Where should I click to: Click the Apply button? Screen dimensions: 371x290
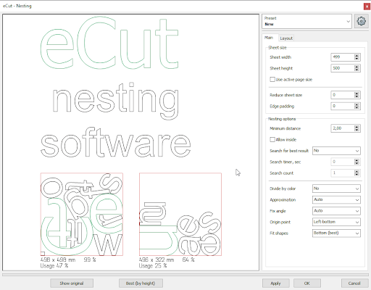(x=275, y=283)
